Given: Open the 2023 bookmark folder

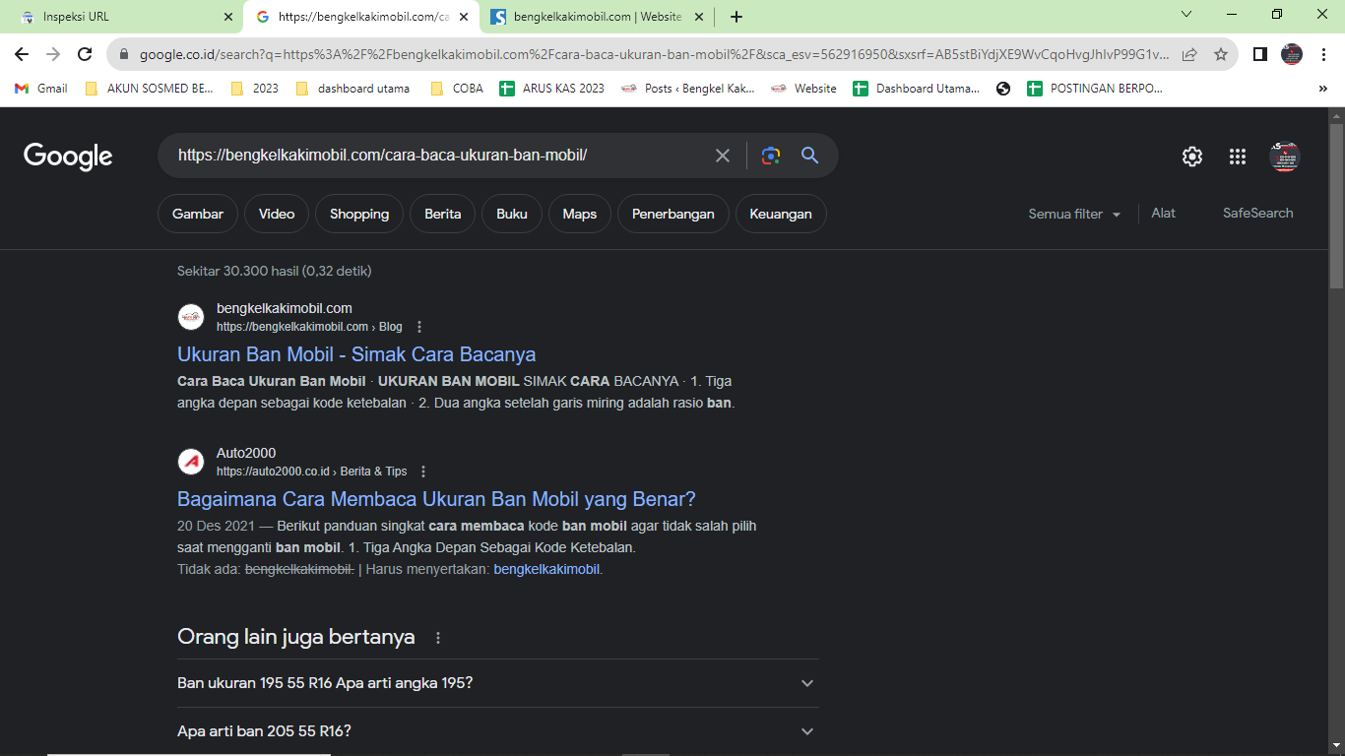Looking at the screenshot, I should (255, 89).
